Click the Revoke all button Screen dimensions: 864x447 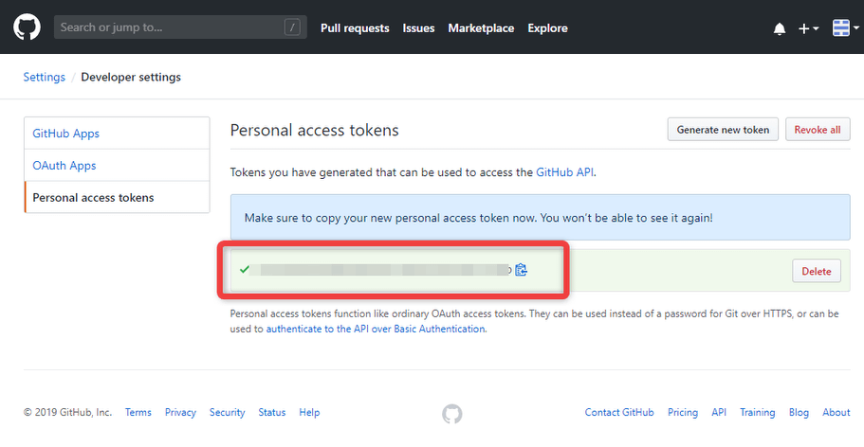tap(818, 130)
